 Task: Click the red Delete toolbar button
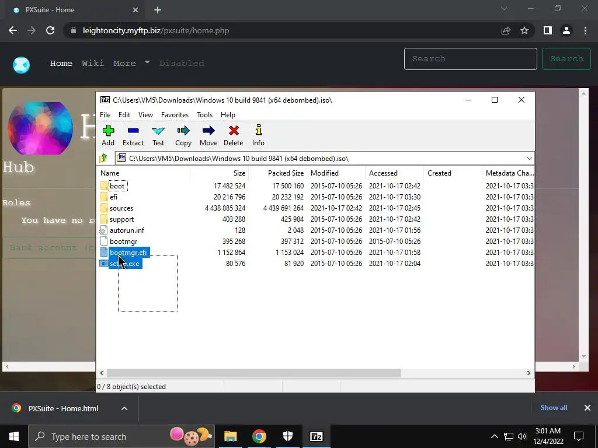234,135
